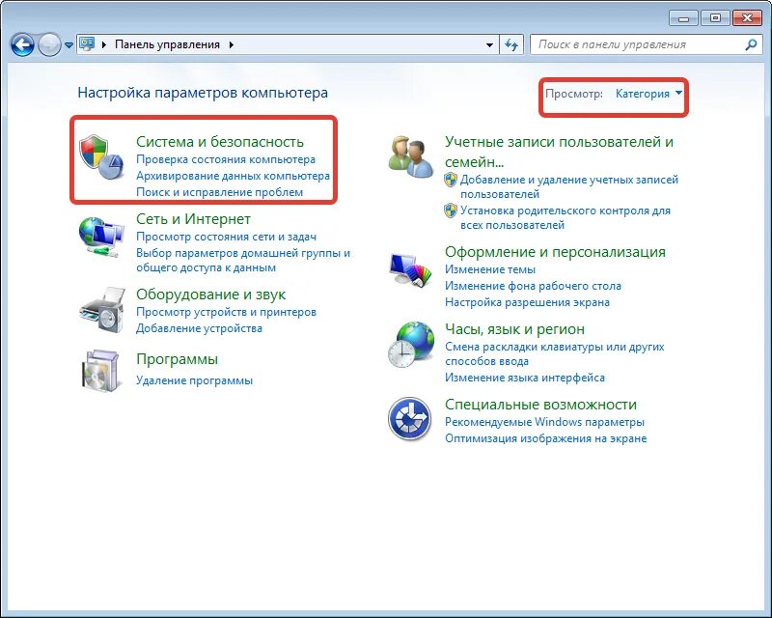
Task: Open Проверка состояния компьютера
Action: (x=226, y=159)
